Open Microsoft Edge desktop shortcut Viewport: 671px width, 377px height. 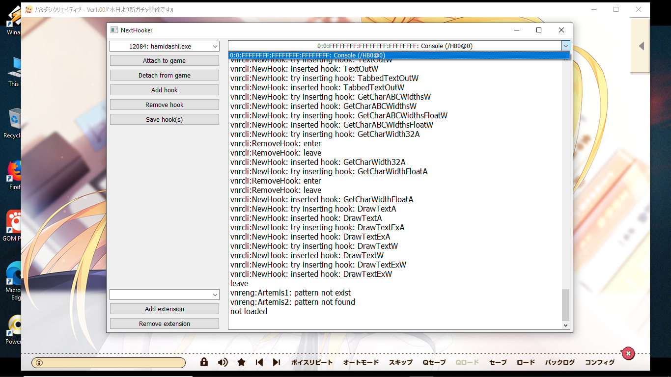click(14, 280)
